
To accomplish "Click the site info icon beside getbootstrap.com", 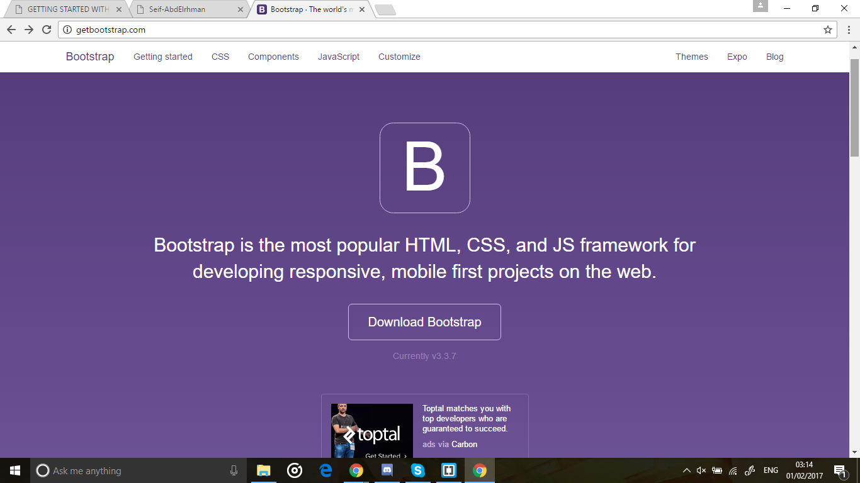I will click(68, 30).
